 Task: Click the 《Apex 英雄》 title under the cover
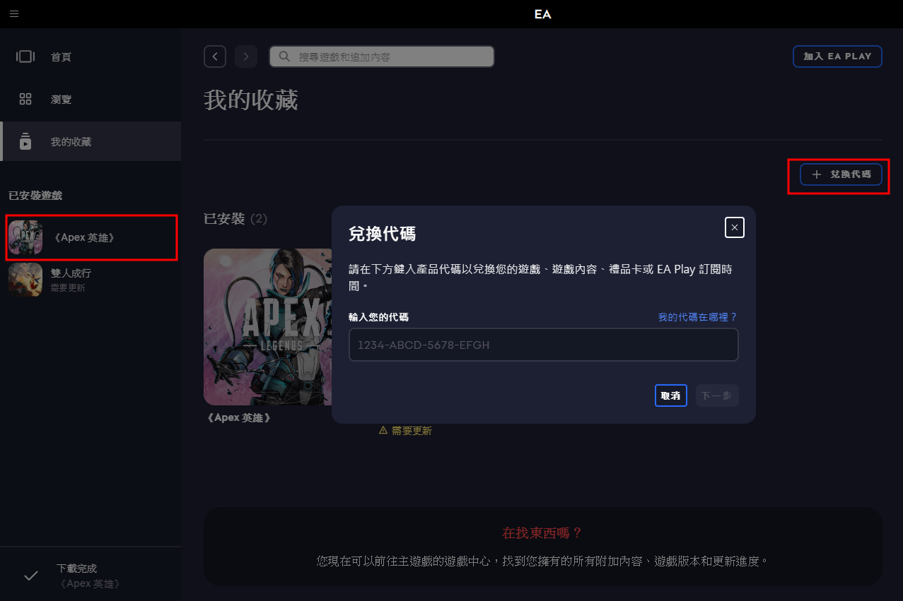coord(238,417)
